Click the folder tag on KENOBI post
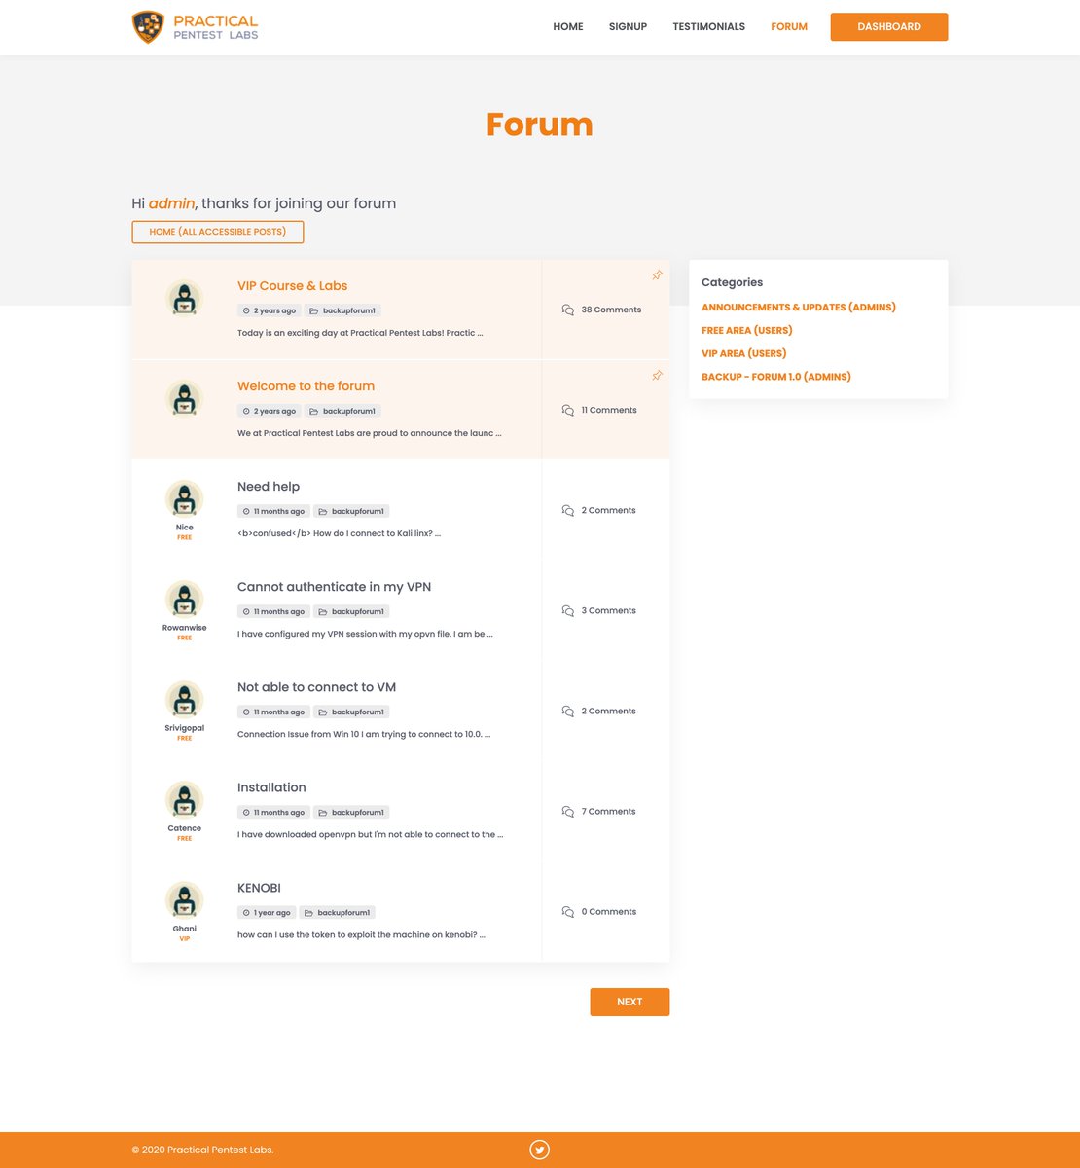The image size is (1080, 1168). [337, 912]
